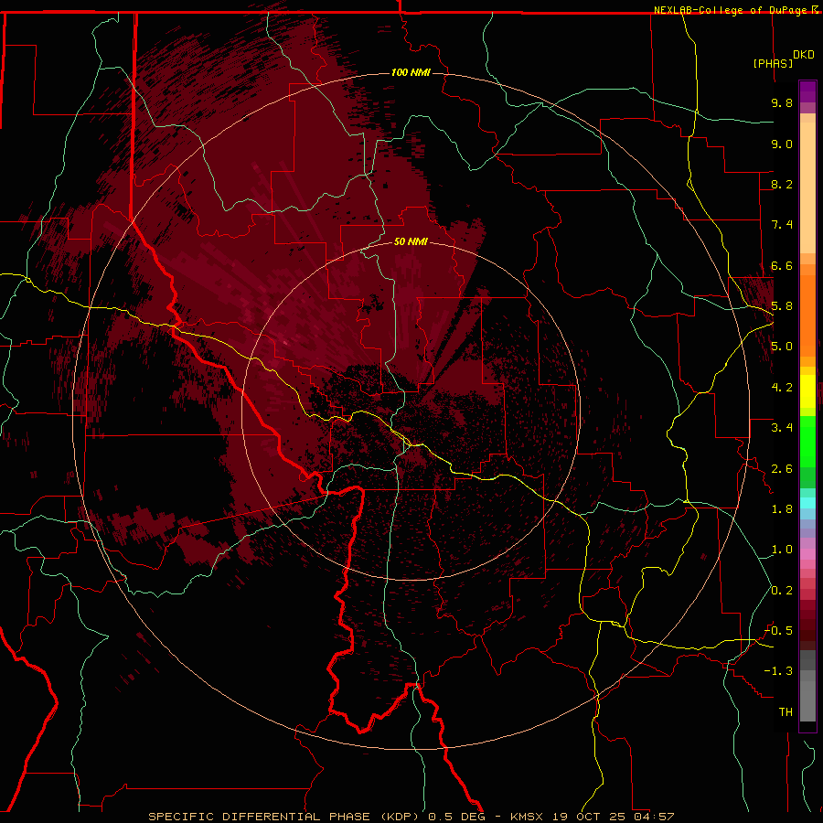Image resolution: width=823 pixels, height=823 pixels.
Task: Click the 100 NMI range ring label
Action: pyautogui.click(x=411, y=72)
